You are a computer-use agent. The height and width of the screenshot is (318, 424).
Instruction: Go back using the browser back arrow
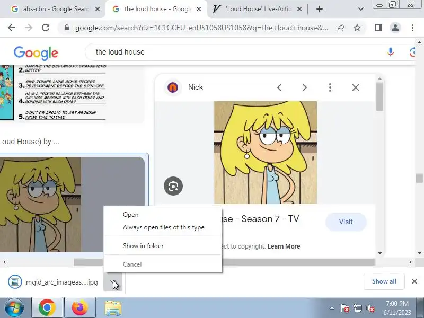pos(12,28)
